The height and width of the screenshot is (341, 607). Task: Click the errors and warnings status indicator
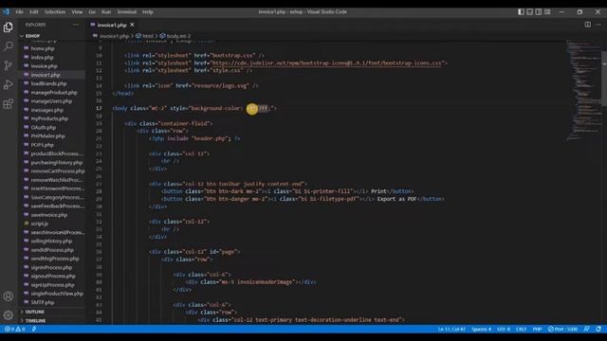click(x=15, y=329)
